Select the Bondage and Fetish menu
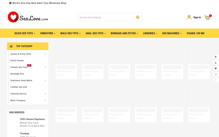Image resolution: width=219 pixels, height=137 pixels. [x=124, y=33]
